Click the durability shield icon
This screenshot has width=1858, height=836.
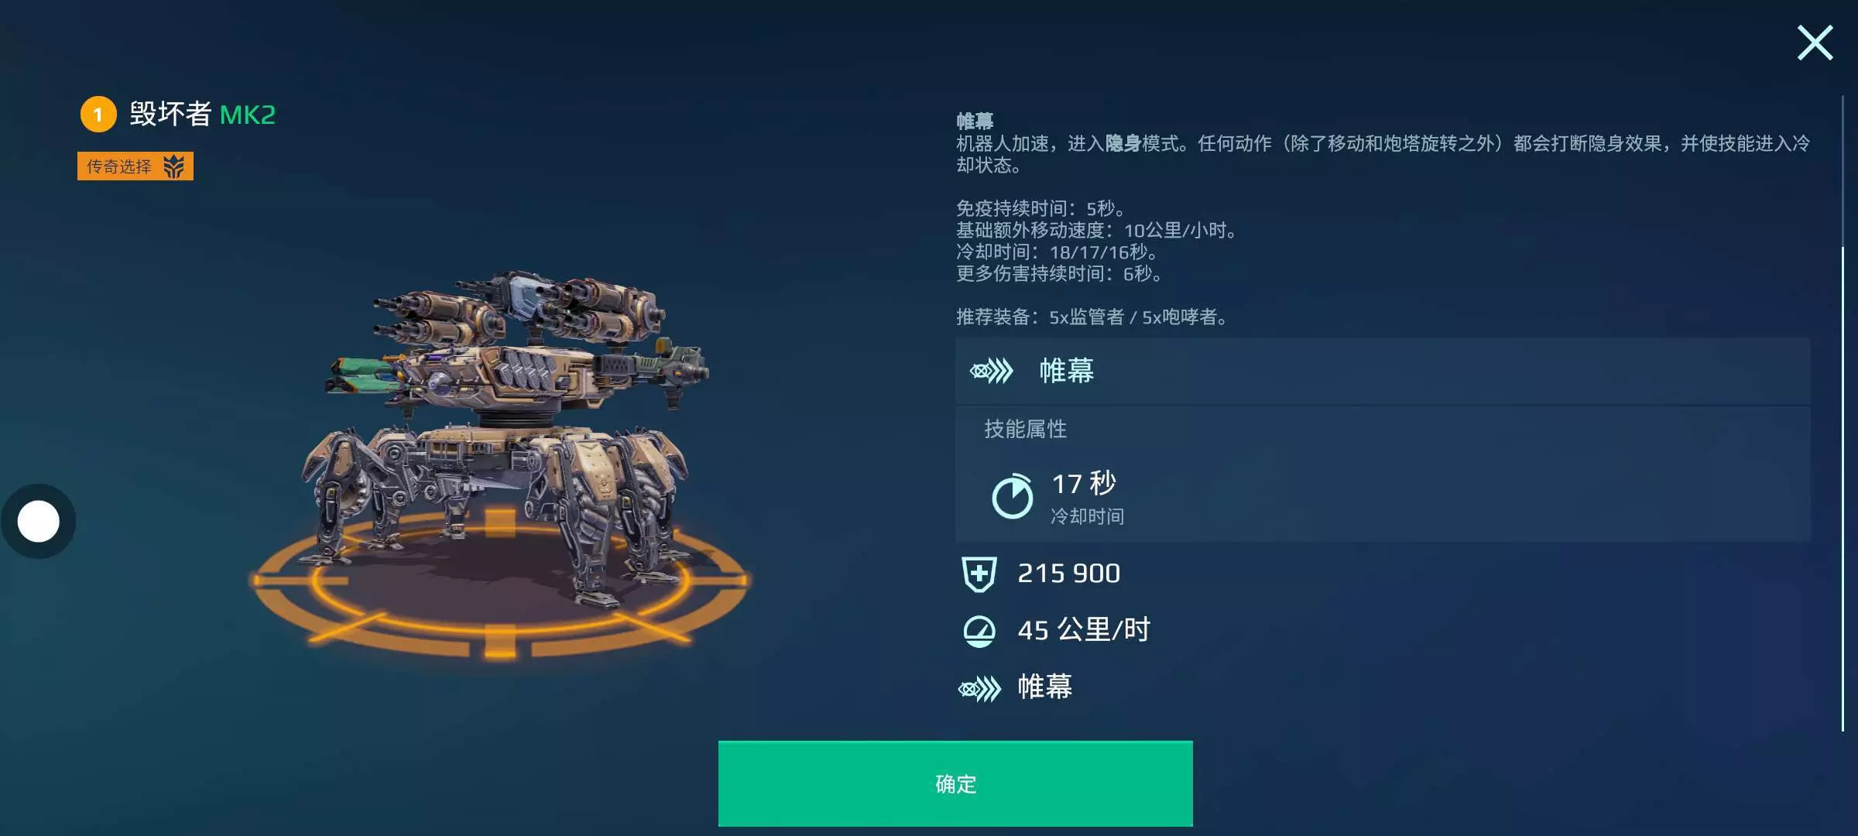coord(979,574)
